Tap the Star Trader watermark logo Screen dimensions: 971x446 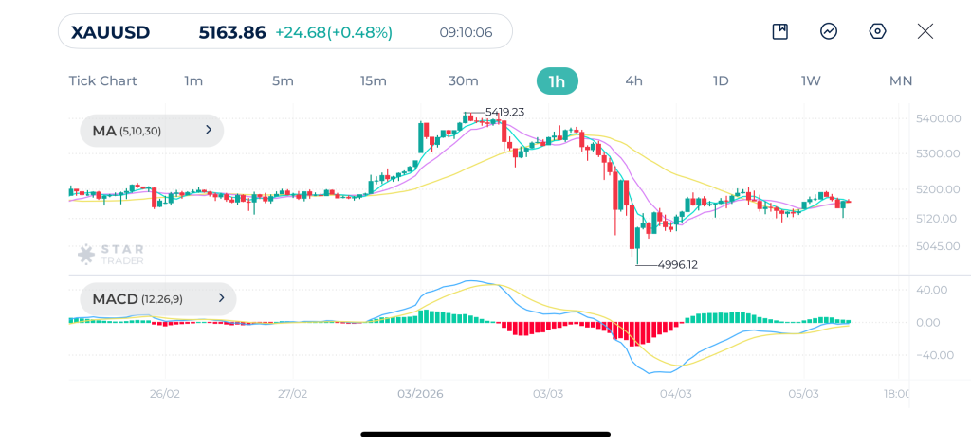(110, 254)
